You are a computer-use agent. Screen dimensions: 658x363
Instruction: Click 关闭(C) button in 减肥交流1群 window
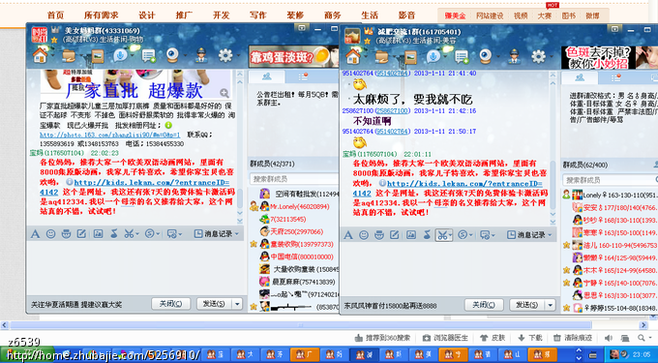484,305
